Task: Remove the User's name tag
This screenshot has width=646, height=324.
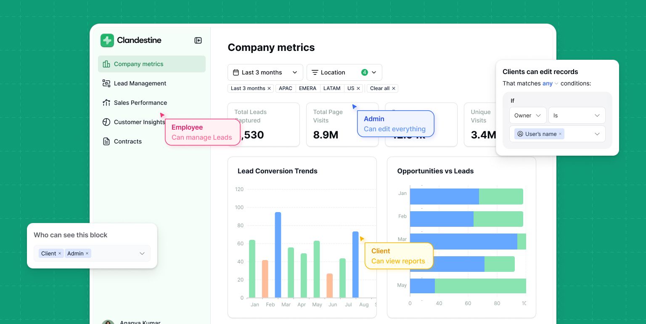Action: click(x=560, y=134)
